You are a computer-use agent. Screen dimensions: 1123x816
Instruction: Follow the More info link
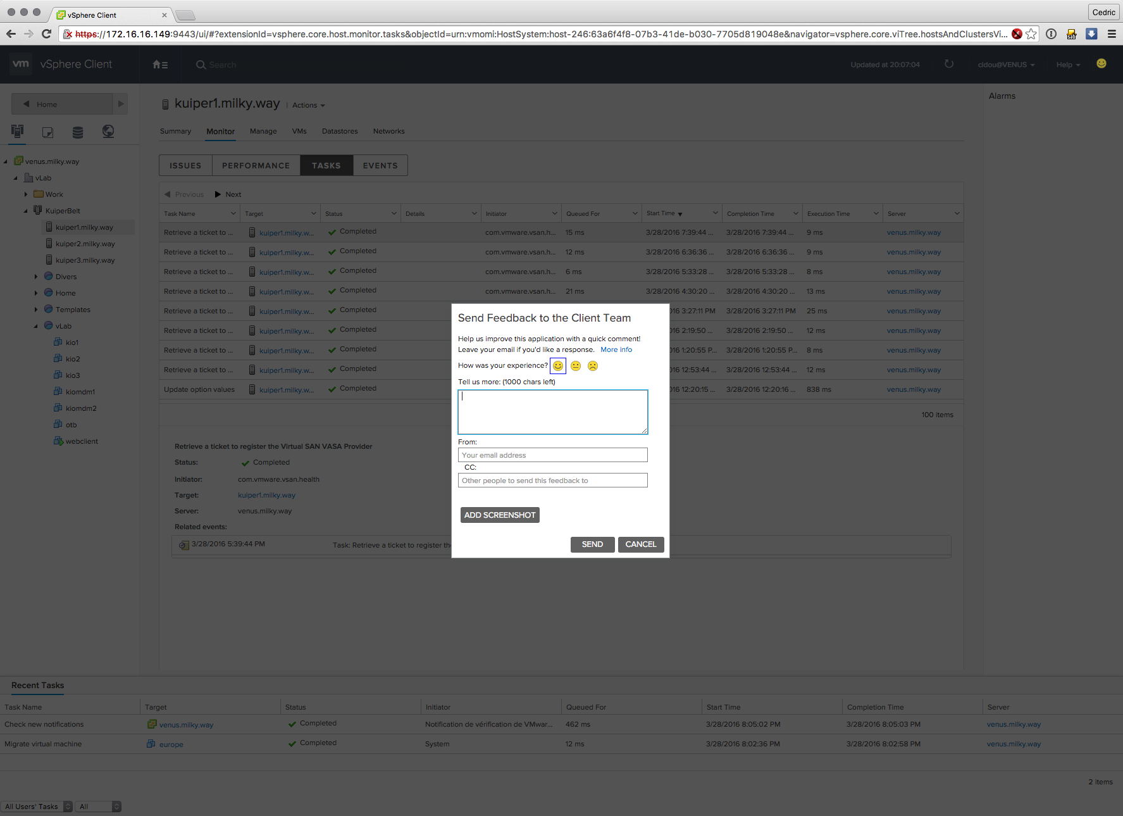pos(616,349)
